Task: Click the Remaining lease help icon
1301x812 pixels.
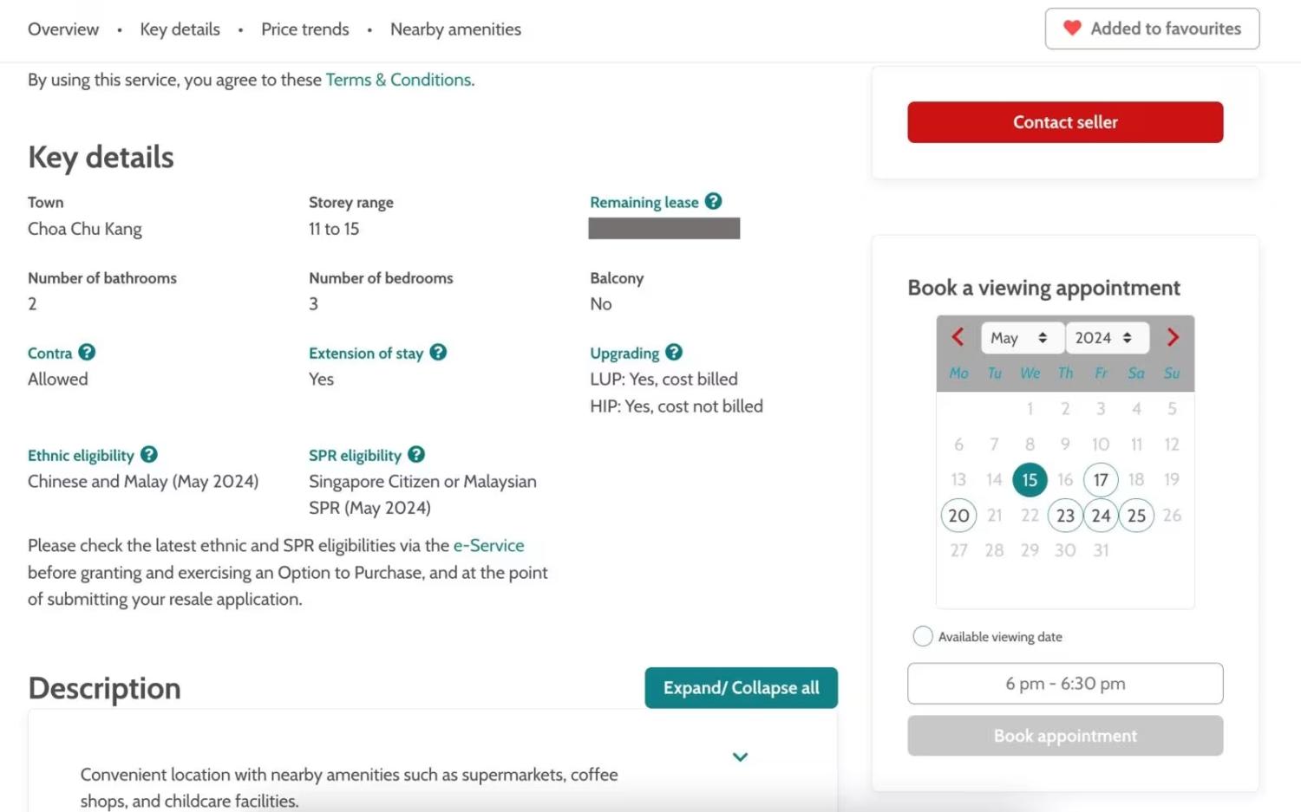Action: coord(713,201)
